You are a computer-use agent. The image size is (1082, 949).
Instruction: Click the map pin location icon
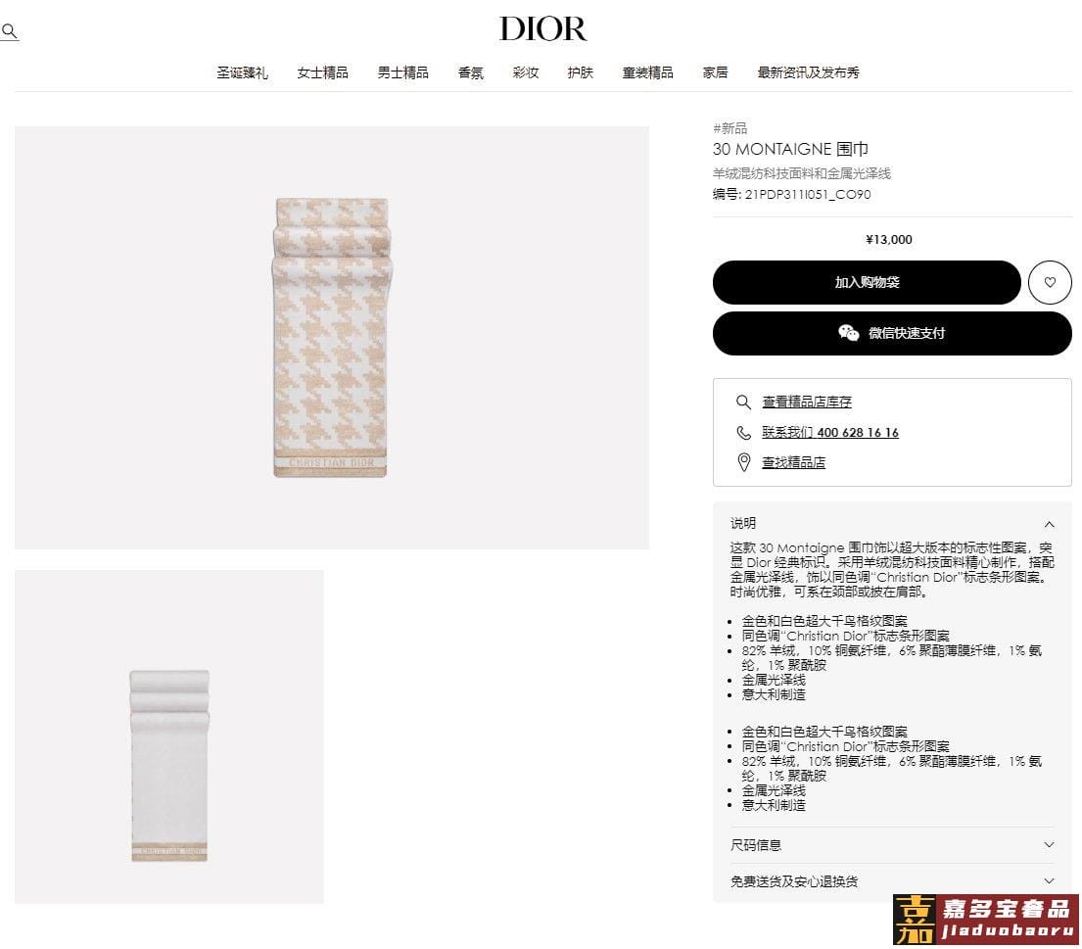(x=743, y=462)
